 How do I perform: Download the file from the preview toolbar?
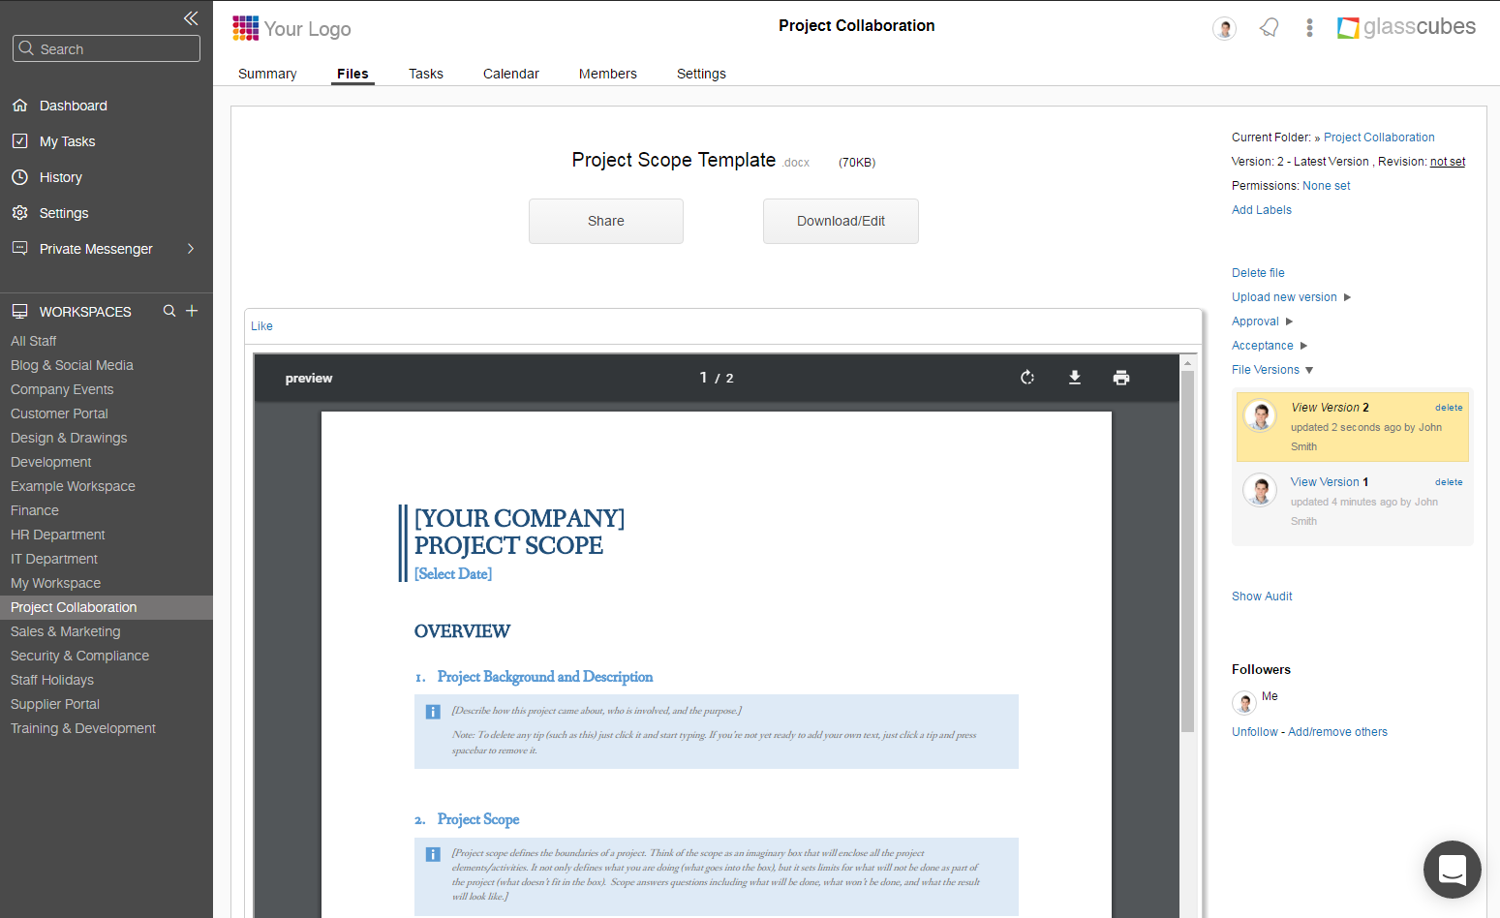click(1075, 378)
